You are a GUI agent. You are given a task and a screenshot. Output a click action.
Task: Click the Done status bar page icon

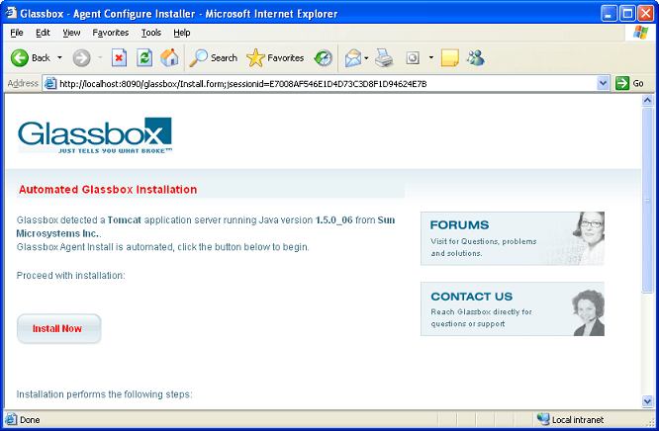tap(11, 419)
